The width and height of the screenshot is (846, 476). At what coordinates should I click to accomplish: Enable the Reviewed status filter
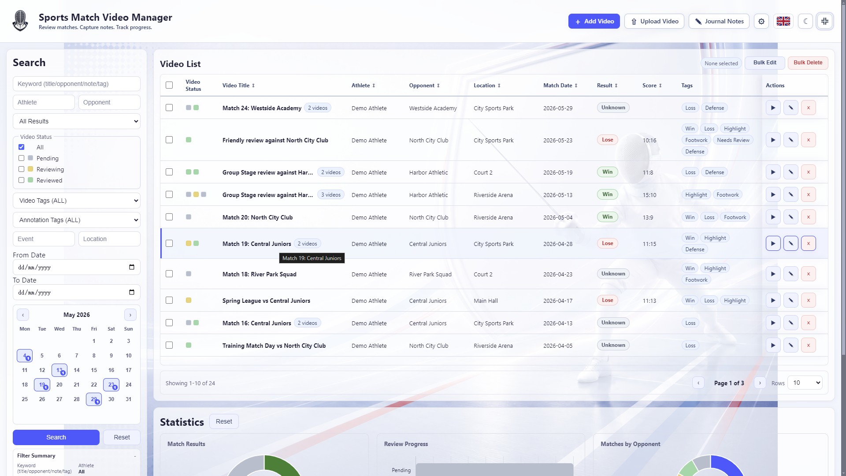click(21, 180)
